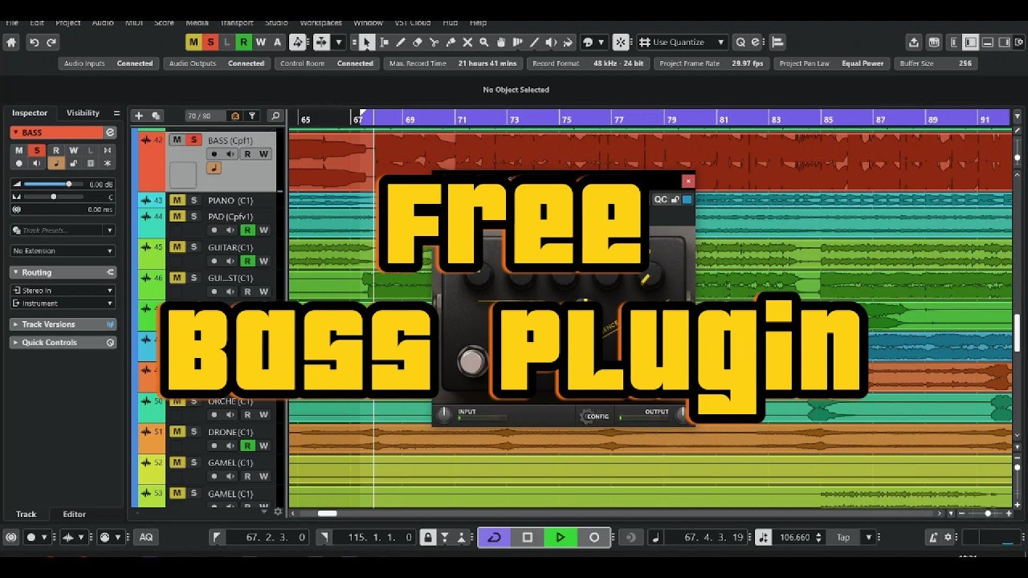Open the Transport menu
Viewport: 1028px width, 578px height.
click(x=236, y=22)
